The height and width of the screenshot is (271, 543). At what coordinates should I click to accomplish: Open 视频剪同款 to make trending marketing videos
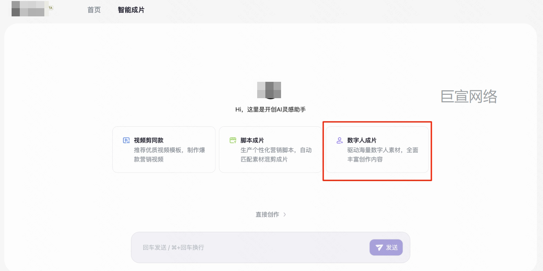pos(164,149)
